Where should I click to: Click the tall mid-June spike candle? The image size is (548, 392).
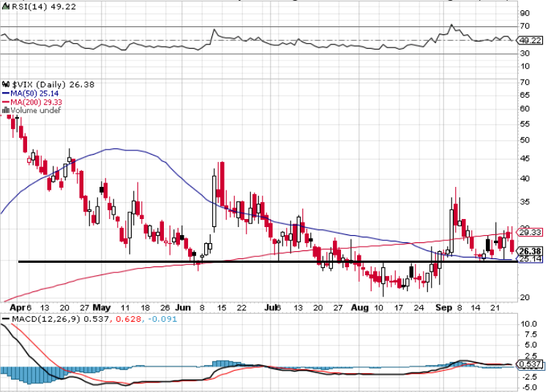(x=214, y=201)
